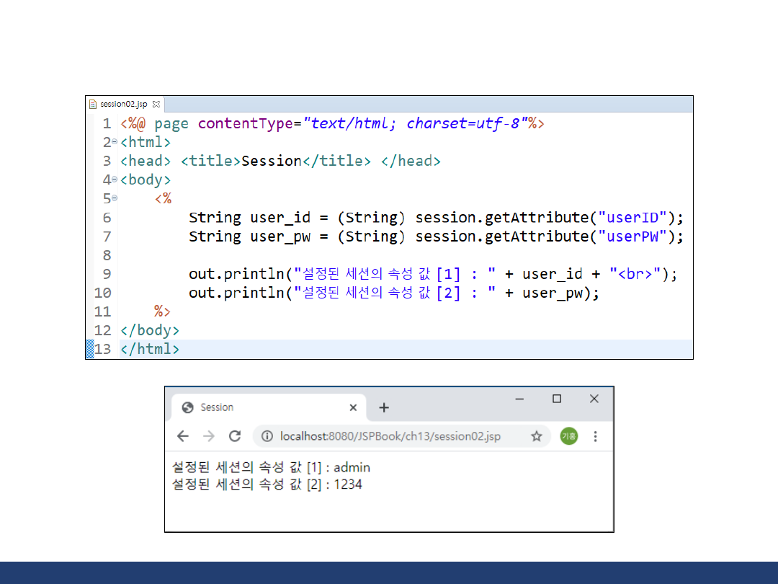Image resolution: width=778 pixels, height=584 pixels.
Task: Minimize the Chrome browser window
Action: 519,399
